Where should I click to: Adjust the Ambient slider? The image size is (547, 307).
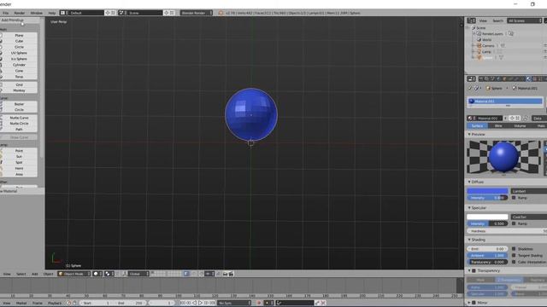click(x=487, y=256)
